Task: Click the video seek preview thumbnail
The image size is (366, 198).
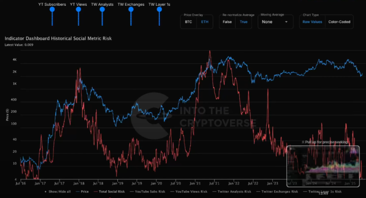Action: pyautogui.click(x=323, y=166)
